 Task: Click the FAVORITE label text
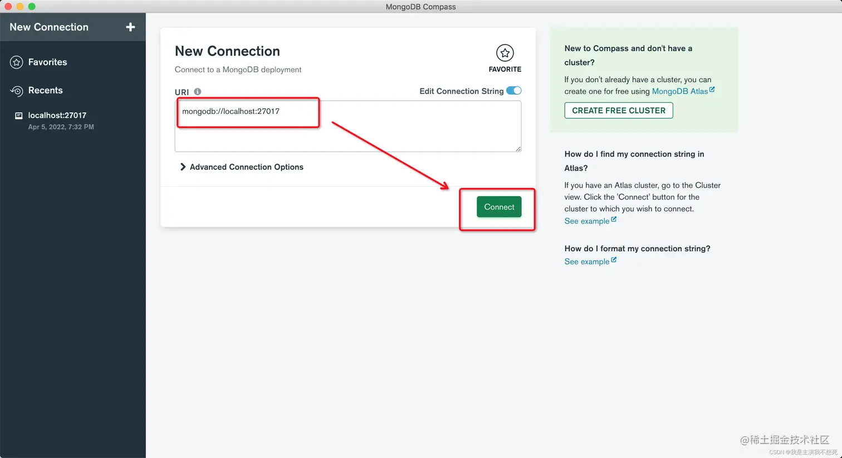(x=505, y=69)
